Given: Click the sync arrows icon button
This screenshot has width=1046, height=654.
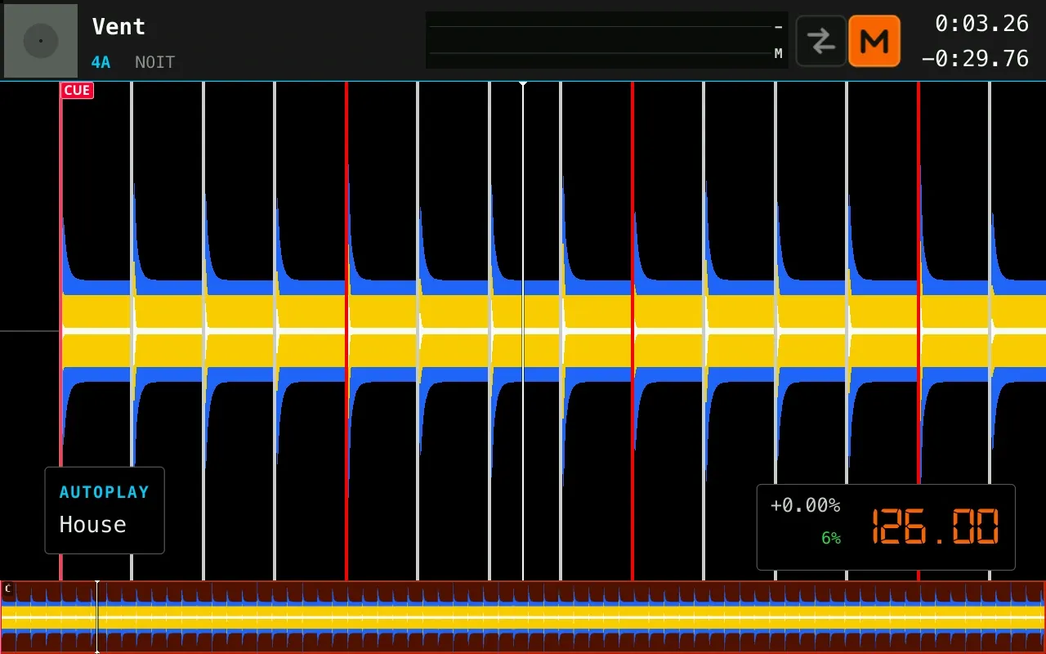Looking at the screenshot, I should (821, 41).
